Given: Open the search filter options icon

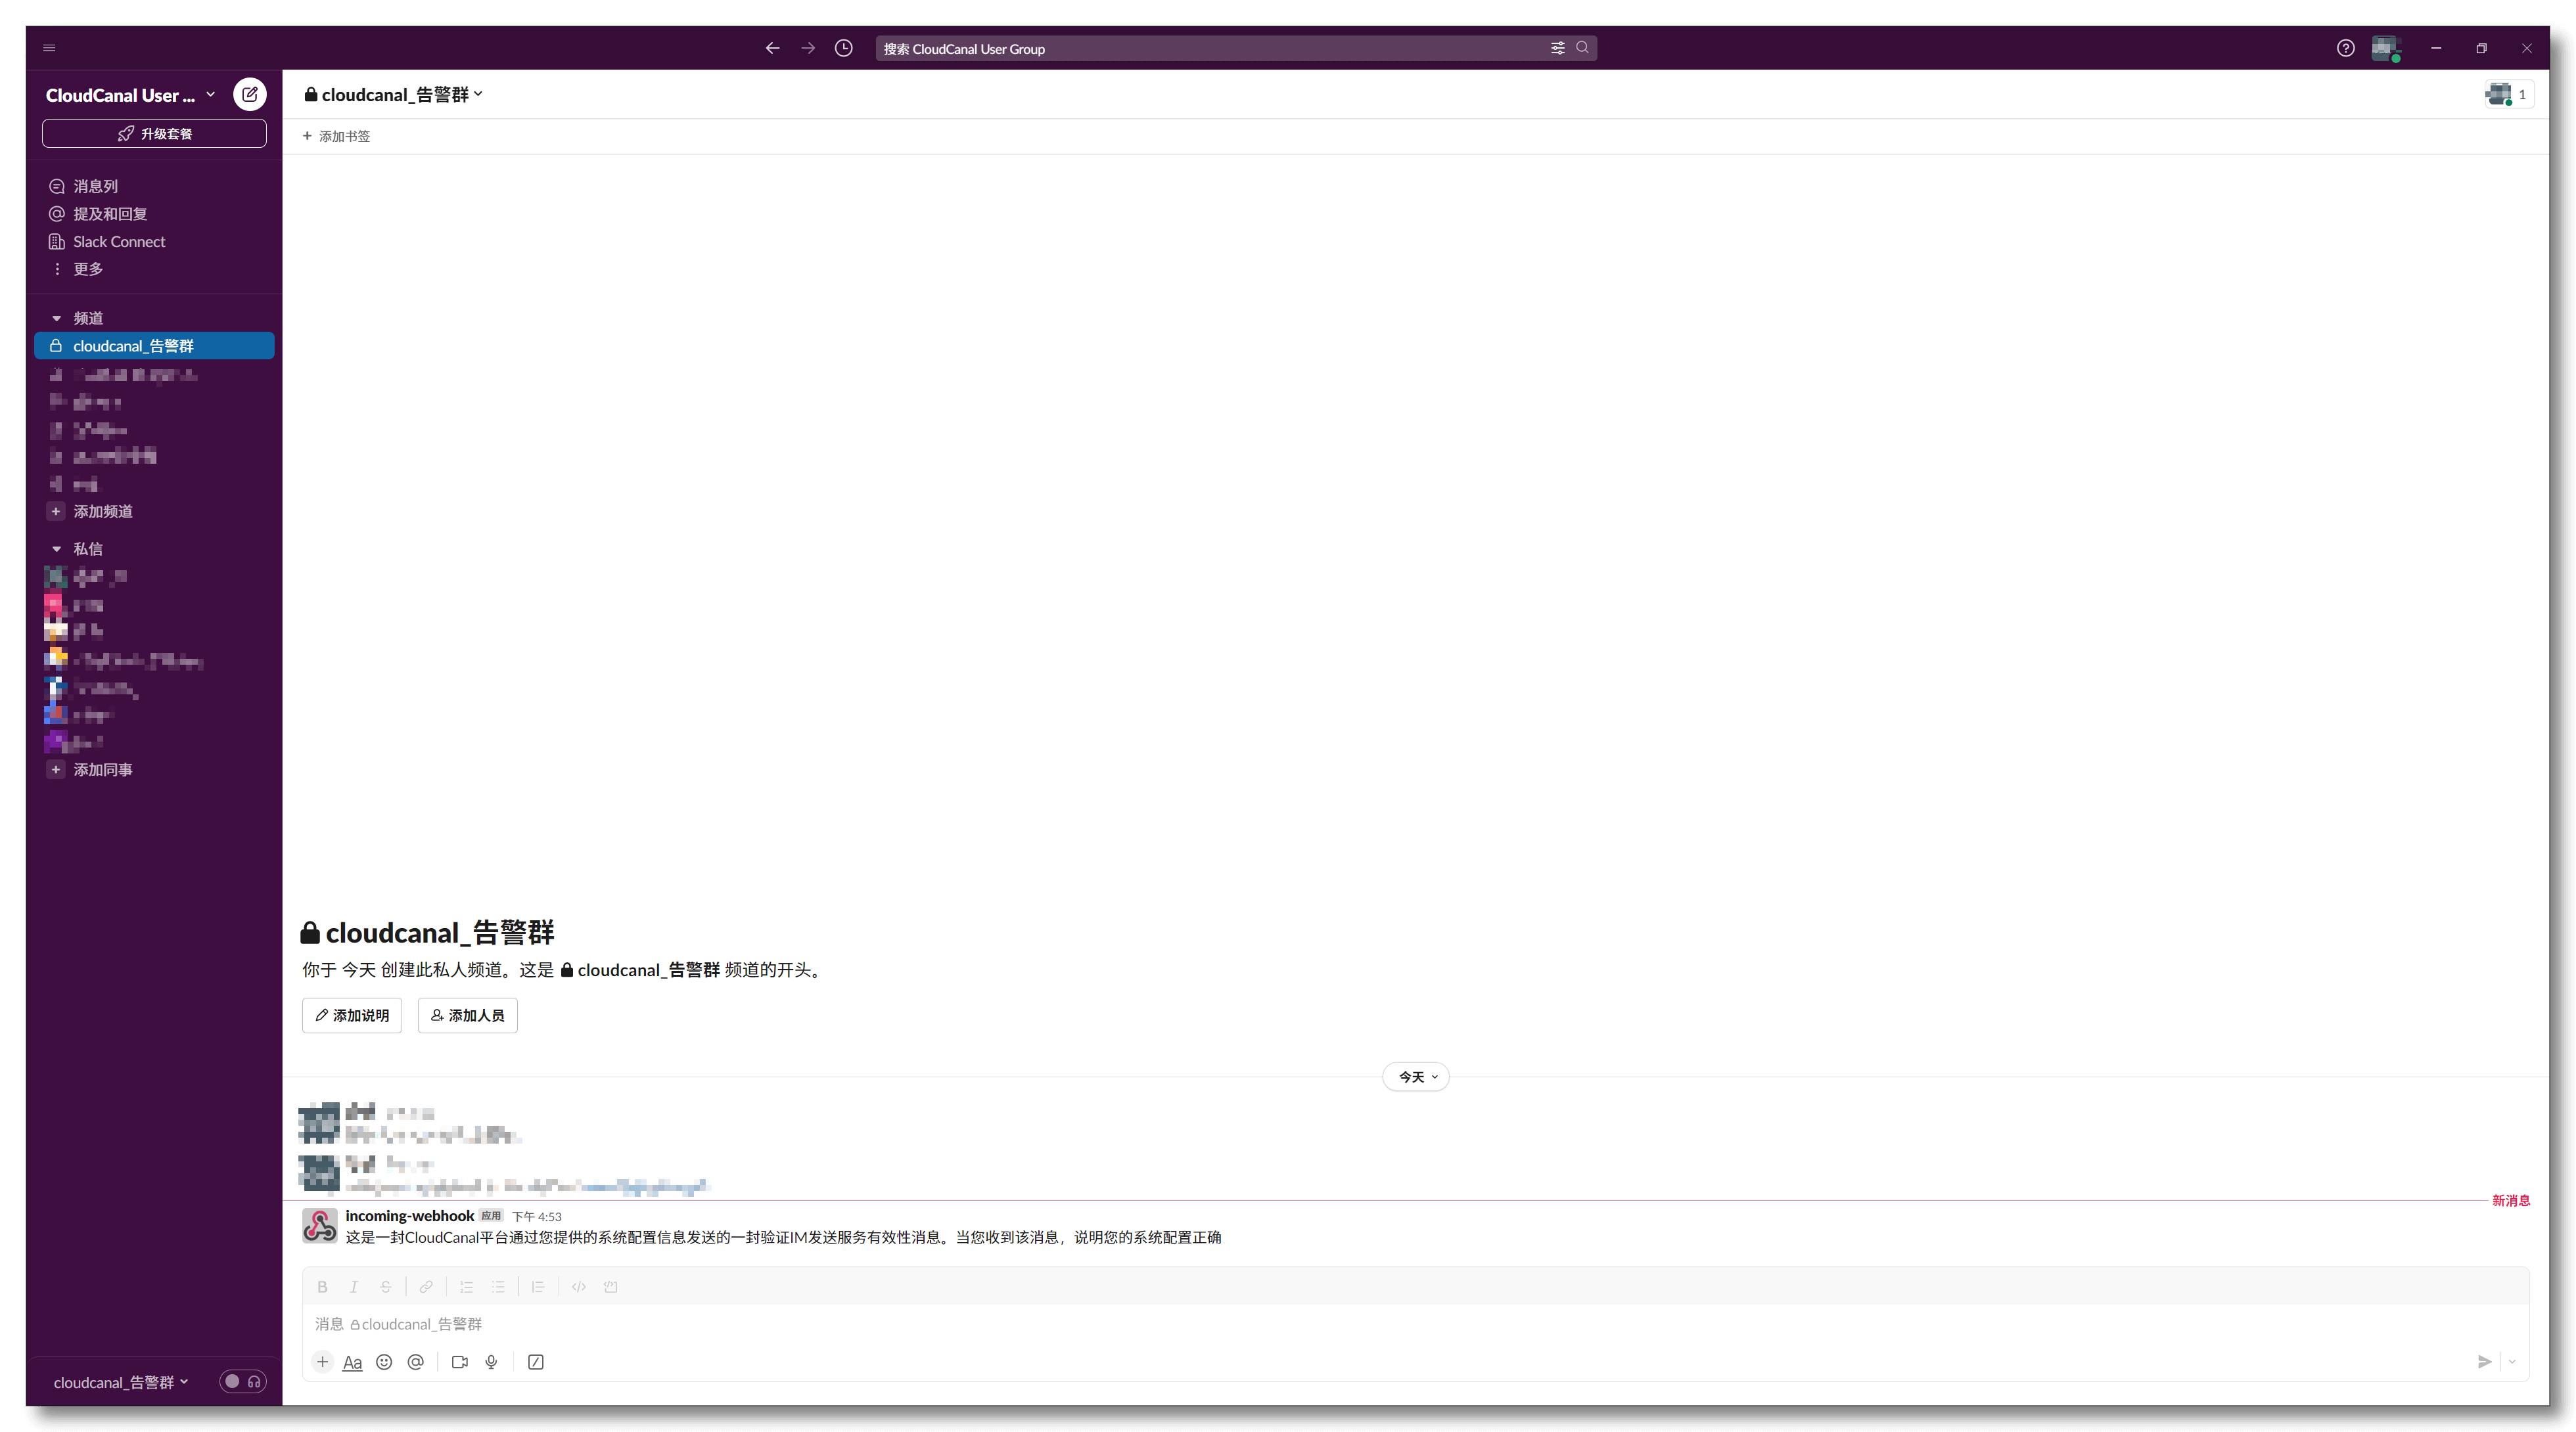Looking at the screenshot, I should (1558, 48).
